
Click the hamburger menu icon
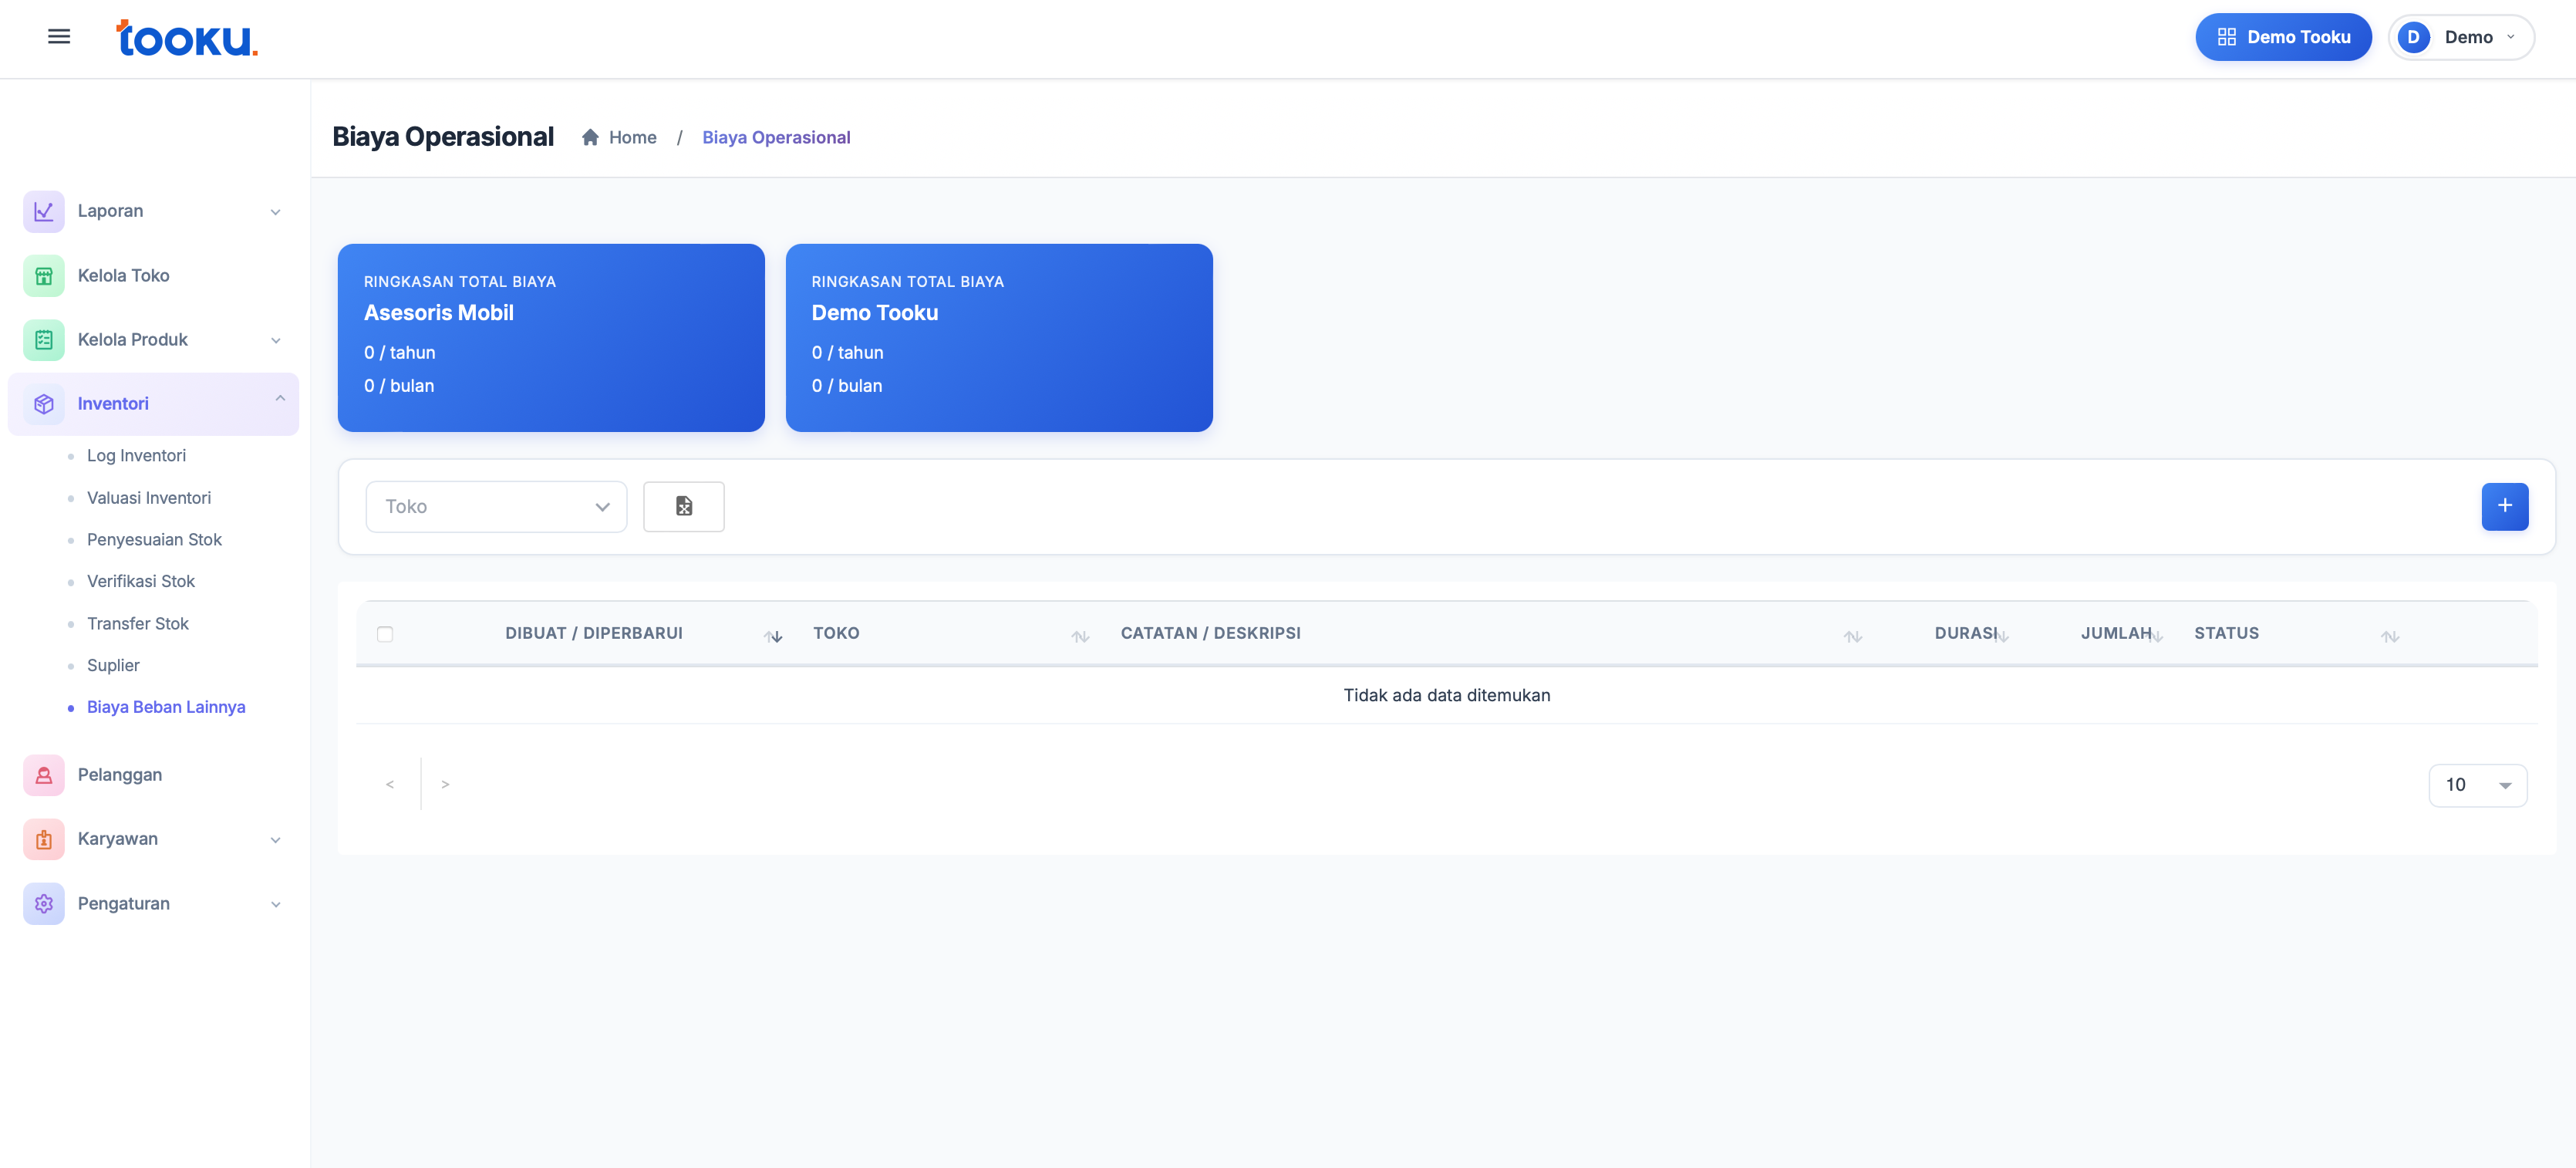[59, 37]
